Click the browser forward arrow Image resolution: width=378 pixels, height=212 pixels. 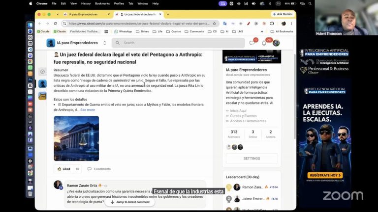(x=47, y=24)
